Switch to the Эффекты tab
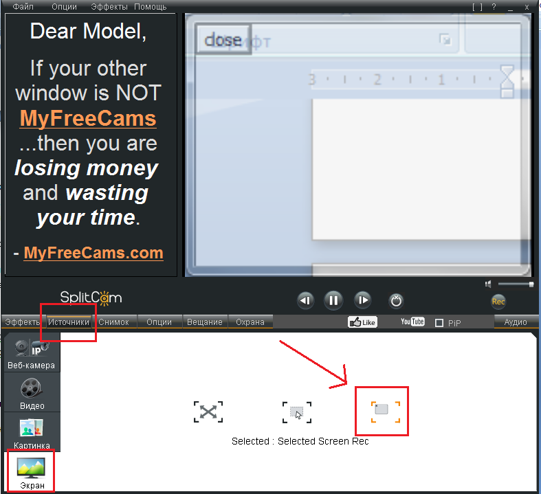The height and width of the screenshot is (494, 541). tap(23, 322)
